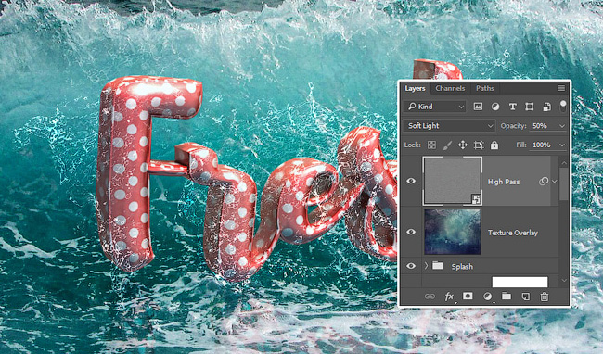The height and width of the screenshot is (354, 603).
Task: Hide the Texture Overlay layer
Action: (x=411, y=232)
